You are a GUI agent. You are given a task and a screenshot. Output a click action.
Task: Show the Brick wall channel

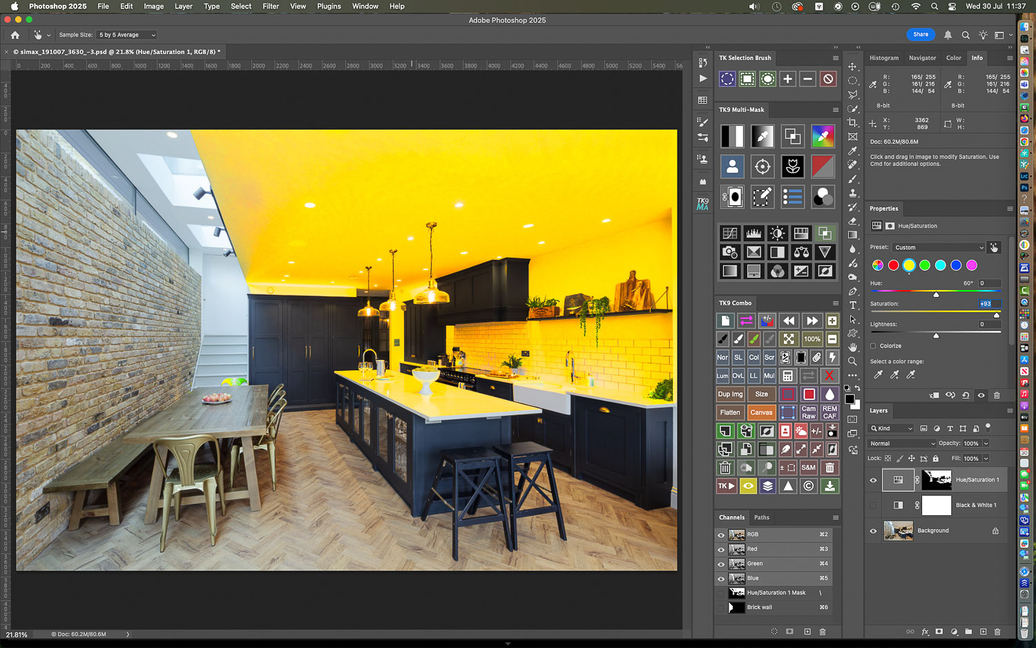coord(721,608)
